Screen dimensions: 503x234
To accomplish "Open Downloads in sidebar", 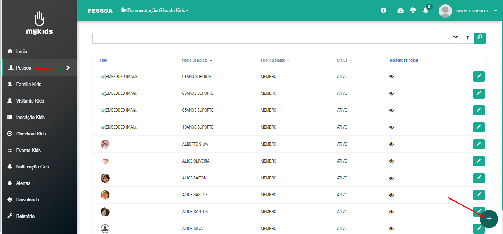I will (39, 200).
